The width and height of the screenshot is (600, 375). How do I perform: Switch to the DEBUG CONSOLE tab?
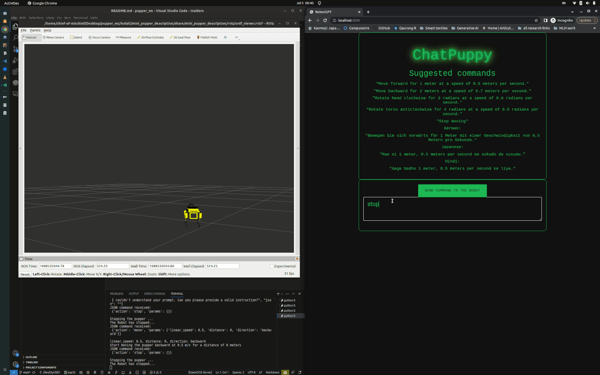155,294
